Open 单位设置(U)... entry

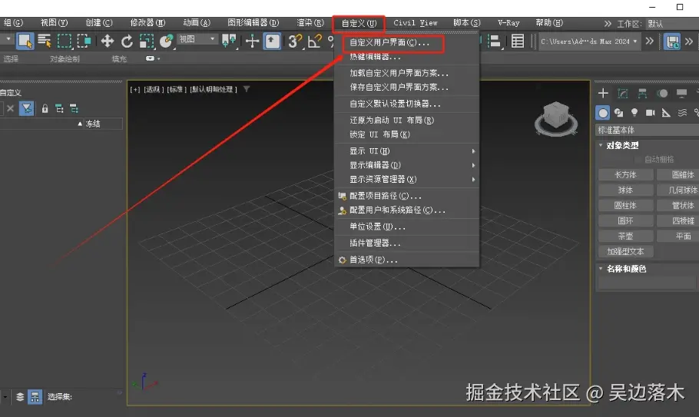(406, 227)
